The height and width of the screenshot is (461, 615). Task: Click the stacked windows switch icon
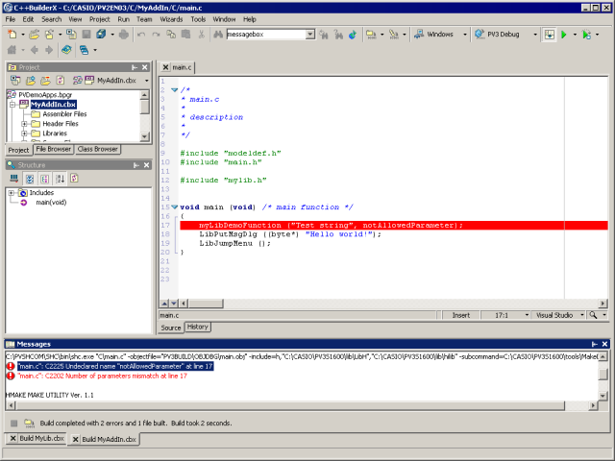coord(84,50)
